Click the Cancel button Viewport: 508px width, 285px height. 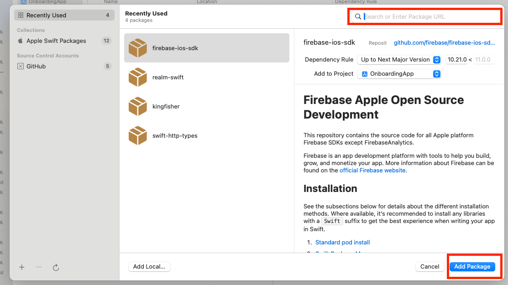point(429,267)
